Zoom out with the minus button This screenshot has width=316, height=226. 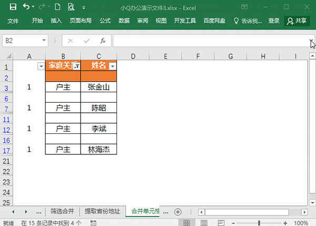tap(233, 223)
